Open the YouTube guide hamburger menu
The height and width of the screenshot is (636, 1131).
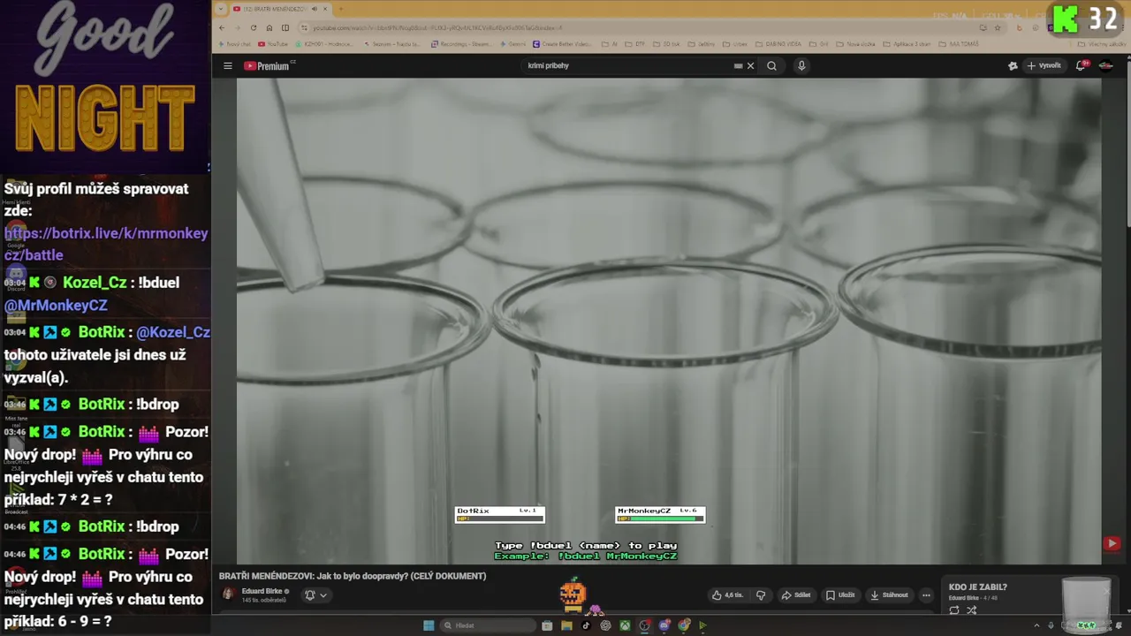[227, 65]
